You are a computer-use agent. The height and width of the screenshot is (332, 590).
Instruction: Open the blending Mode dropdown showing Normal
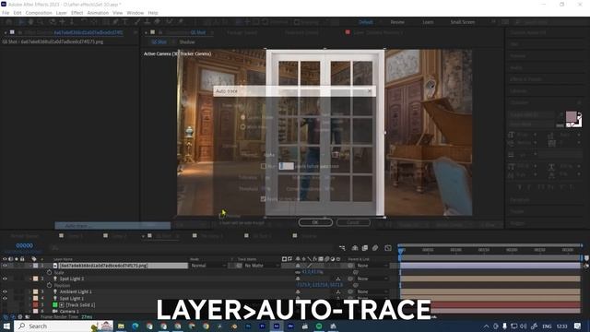point(208,266)
